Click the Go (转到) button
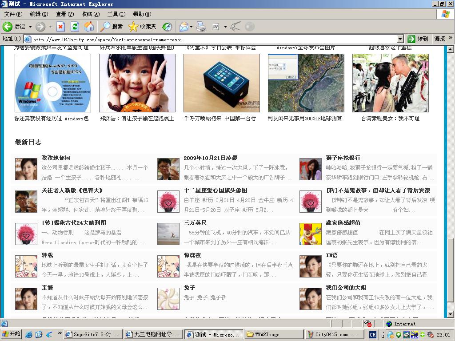Screen dimensions: 455x341 (x=418, y=39)
